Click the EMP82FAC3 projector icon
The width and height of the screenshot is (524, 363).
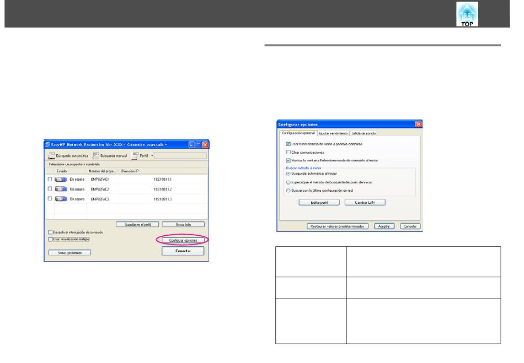click(61, 198)
